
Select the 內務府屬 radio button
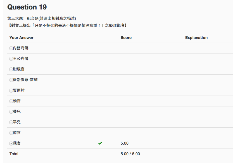pos(11,48)
